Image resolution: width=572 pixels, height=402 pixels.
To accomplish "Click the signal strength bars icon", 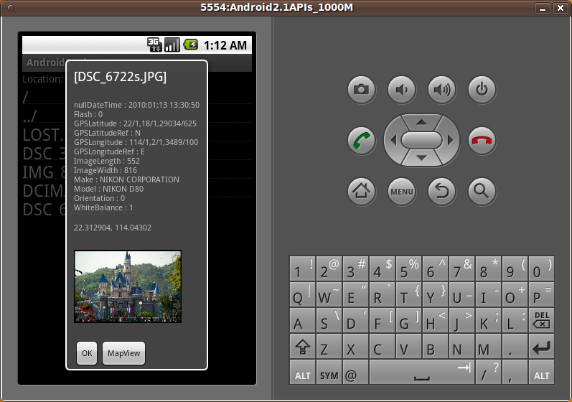I will (172, 45).
